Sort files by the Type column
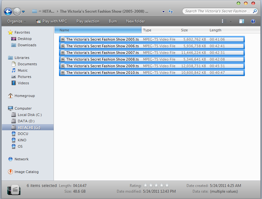Screen dimensions: 262x199 click(160, 30)
